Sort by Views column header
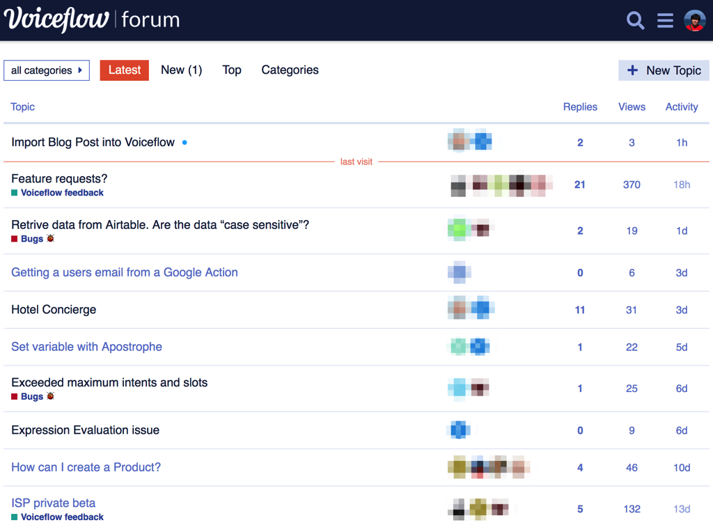This screenshot has width=713, height=532. pos(632,107)
